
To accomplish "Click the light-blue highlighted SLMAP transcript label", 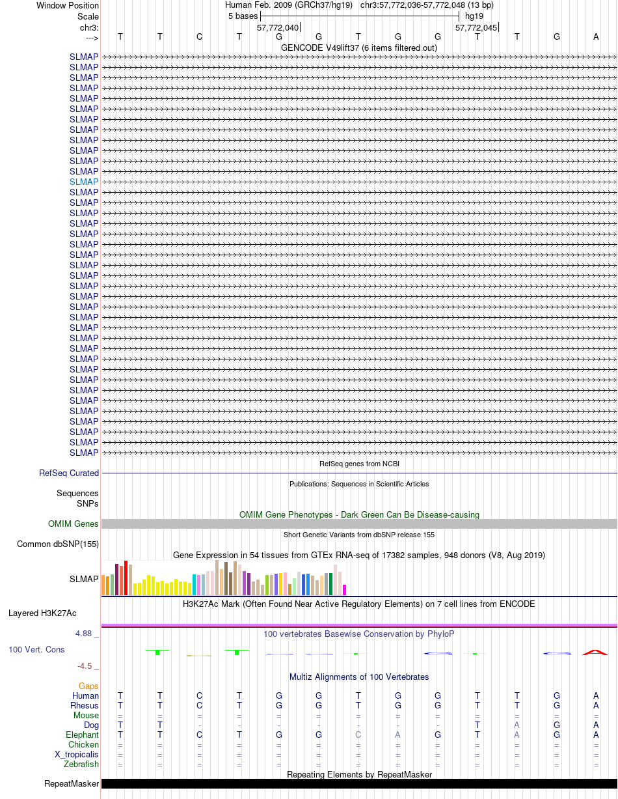I will click(x=85, y=182).
